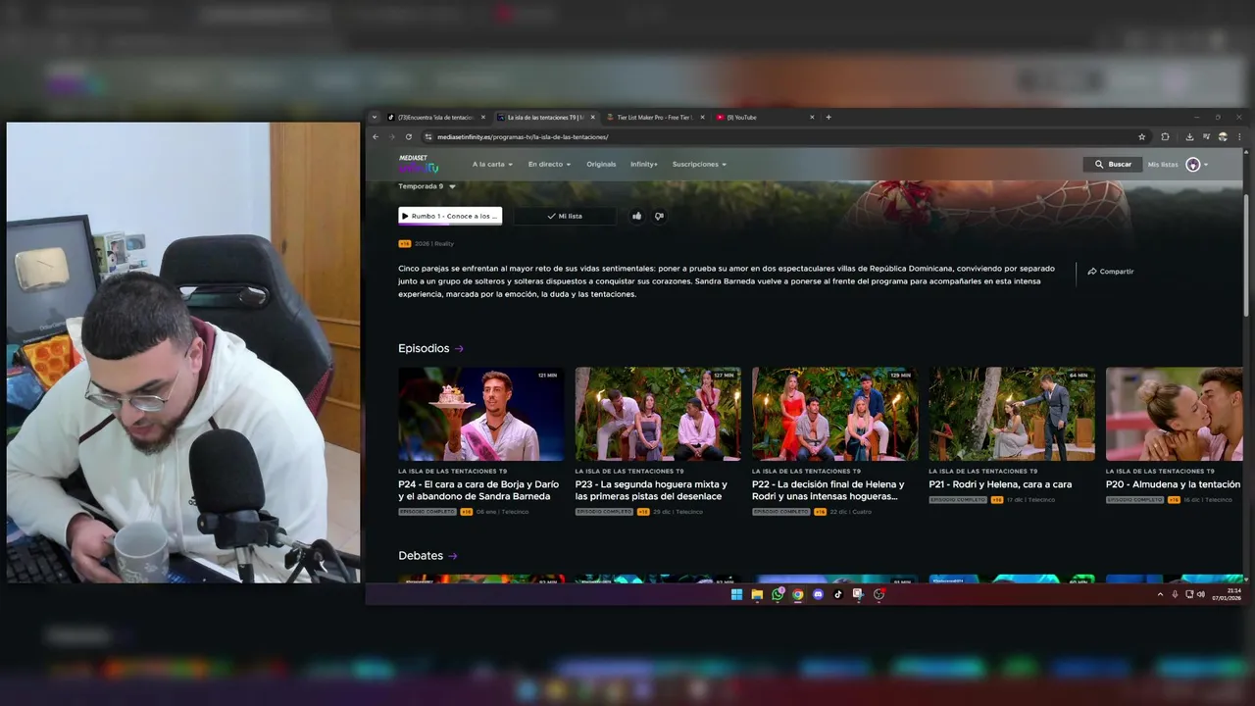Open the taskbar clock showing 21:14
1255x706 pixels.
[1227, 594]
